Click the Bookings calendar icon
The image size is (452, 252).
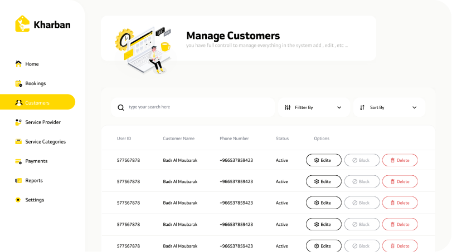(x=18, y=83)
